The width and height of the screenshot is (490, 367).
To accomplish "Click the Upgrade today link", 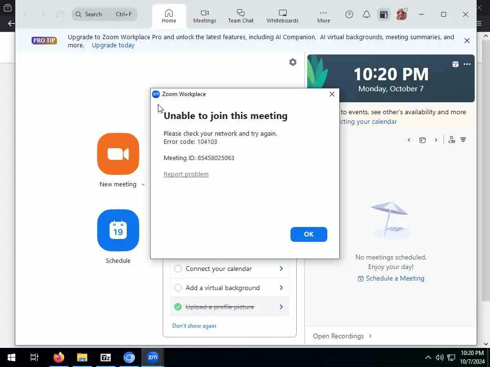I will click(113, 45).
